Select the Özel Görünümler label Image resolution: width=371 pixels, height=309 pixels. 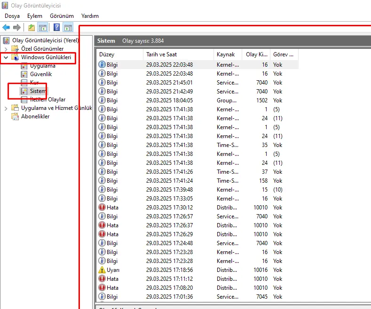42,49
